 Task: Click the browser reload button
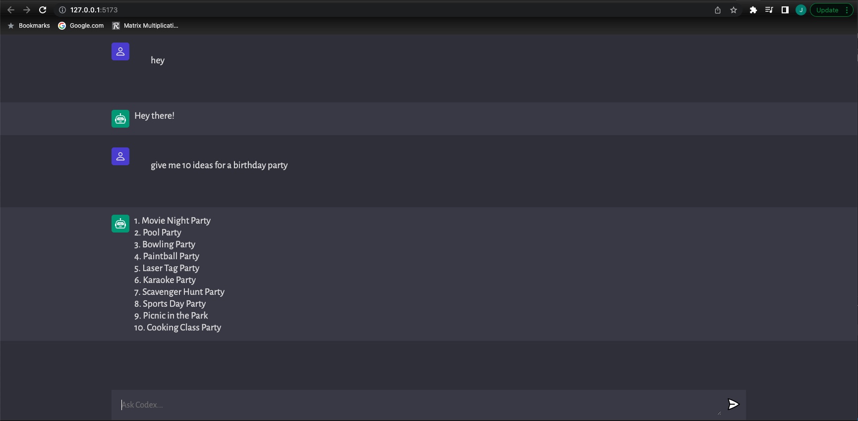point(43,9)
